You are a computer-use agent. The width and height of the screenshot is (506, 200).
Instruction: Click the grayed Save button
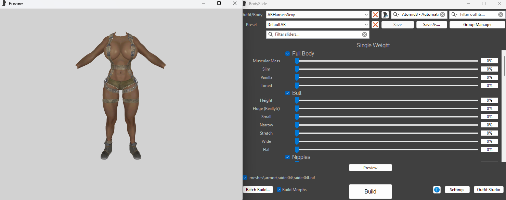[398, 25]
